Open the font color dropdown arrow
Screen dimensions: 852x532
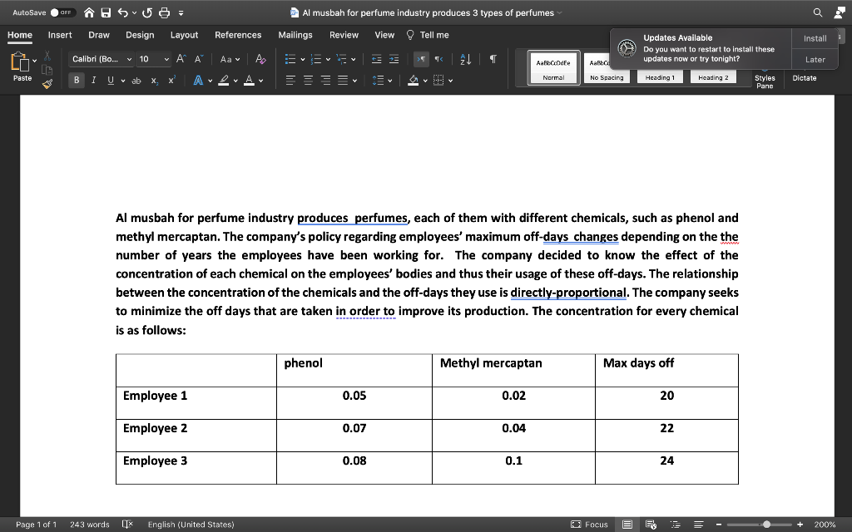tap(260, 81)
